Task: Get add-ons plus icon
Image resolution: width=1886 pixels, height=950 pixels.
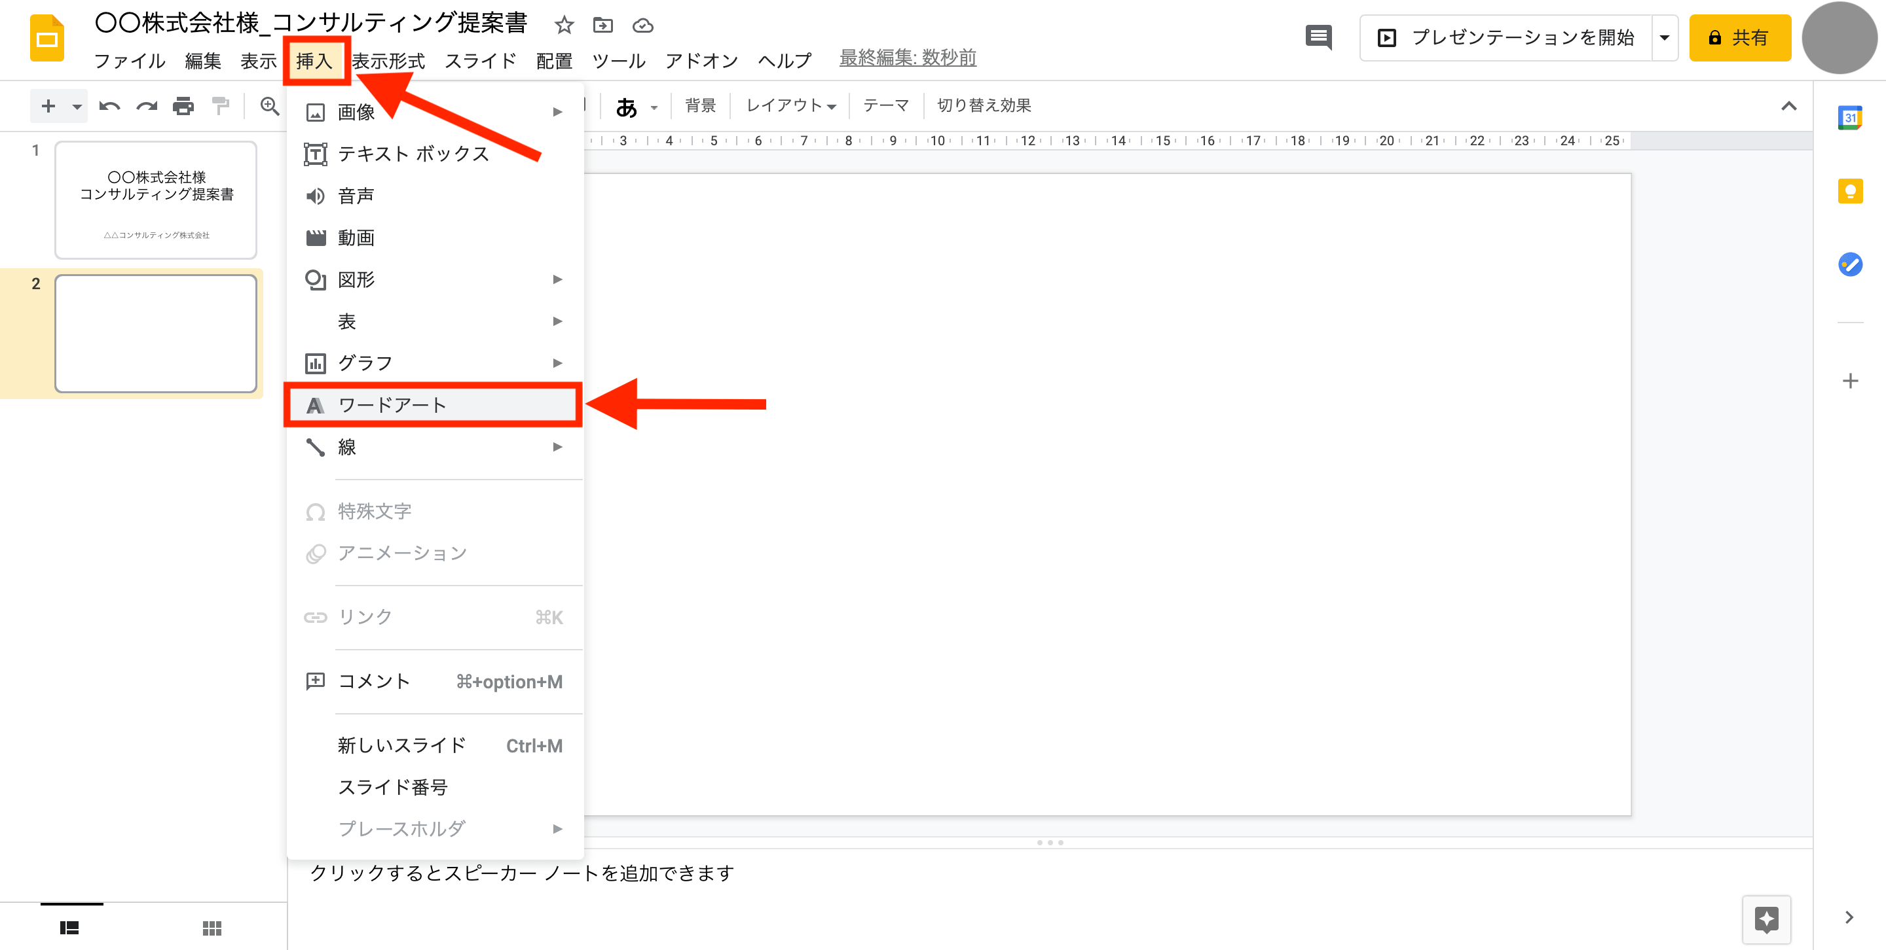Action: click(x=1850, y=381)
